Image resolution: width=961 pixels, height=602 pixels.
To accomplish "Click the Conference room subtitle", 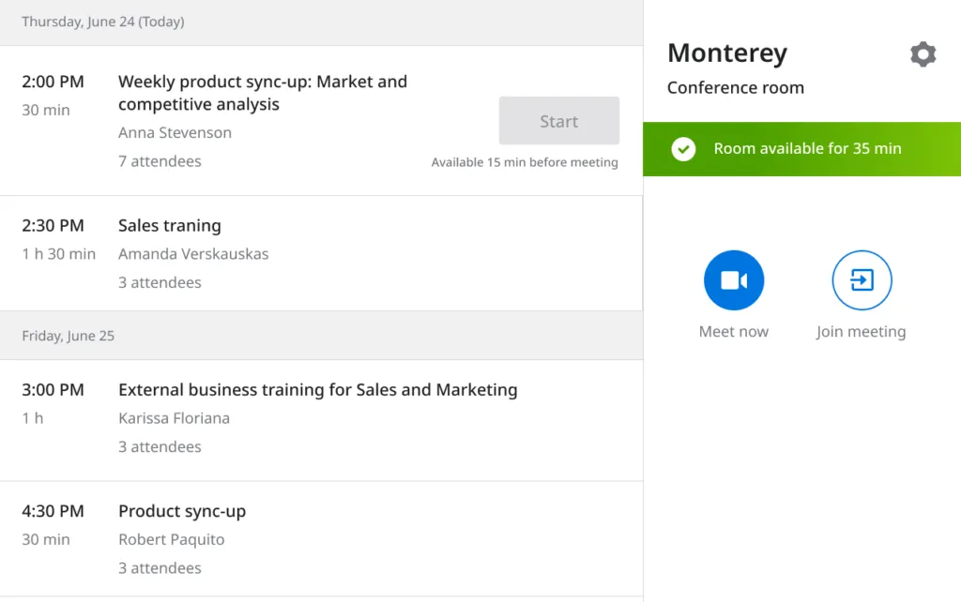I will pos(736,87).
